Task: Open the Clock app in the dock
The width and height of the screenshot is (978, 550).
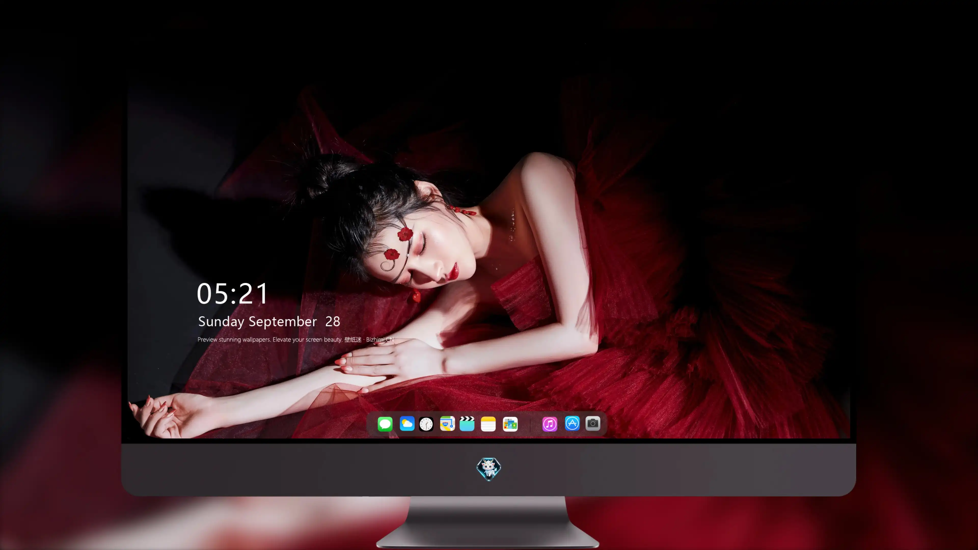Action: coord(426,424)
